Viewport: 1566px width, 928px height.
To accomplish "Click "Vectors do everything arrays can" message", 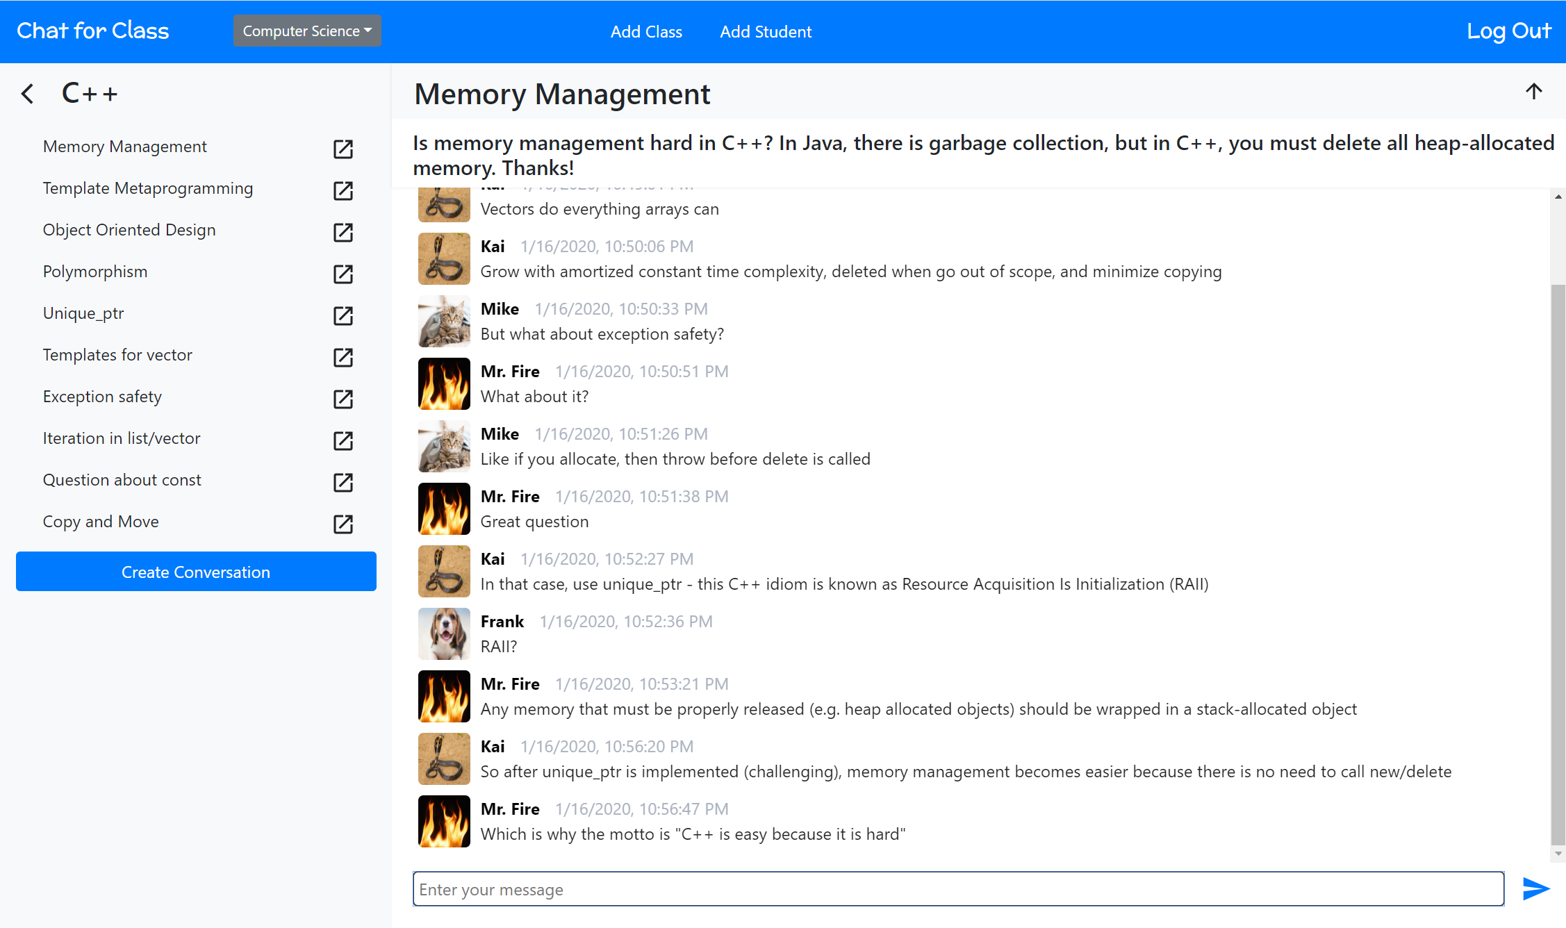I will (x=600, y=209).
